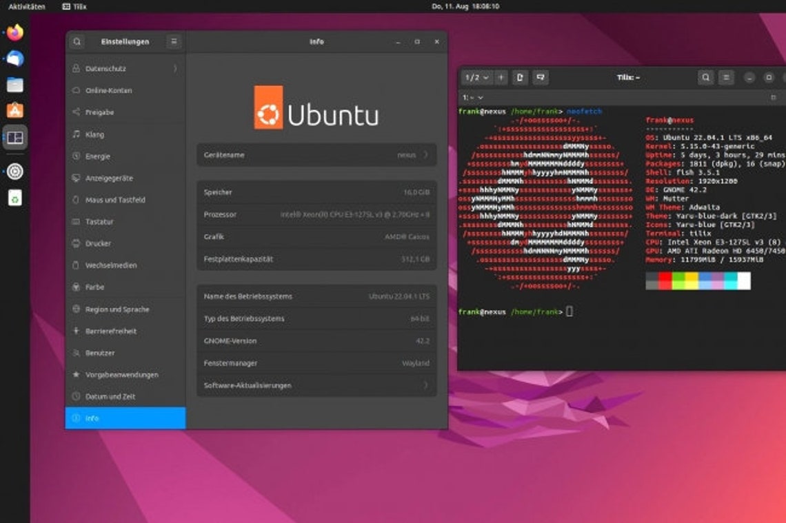Expand the Datenschutz entry via its chevron
The image size is (786, 523).
pyautogui.click(x=174, y=68)
